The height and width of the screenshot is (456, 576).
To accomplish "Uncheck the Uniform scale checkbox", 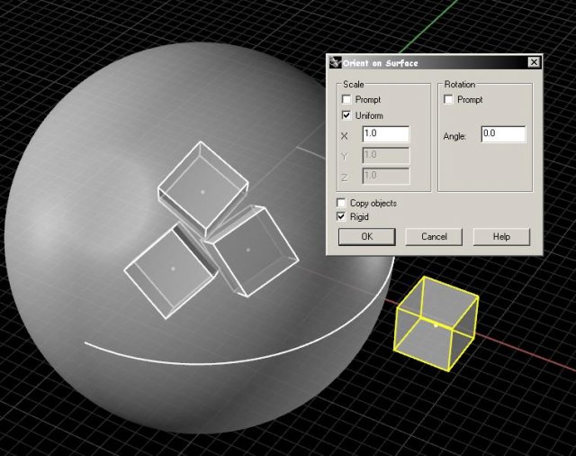I will [x=346, y=115].
